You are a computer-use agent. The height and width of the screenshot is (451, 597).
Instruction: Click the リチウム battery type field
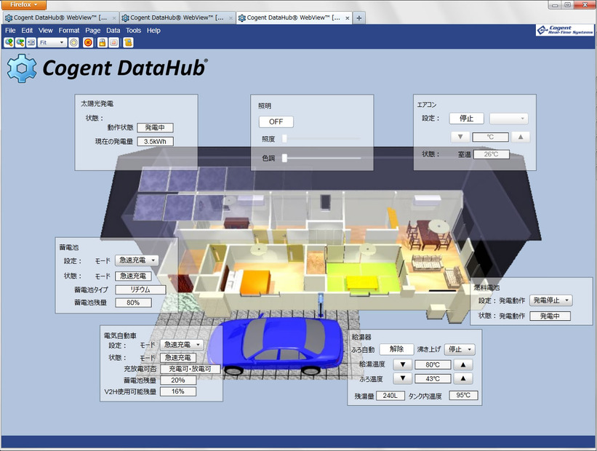[140, 290]
